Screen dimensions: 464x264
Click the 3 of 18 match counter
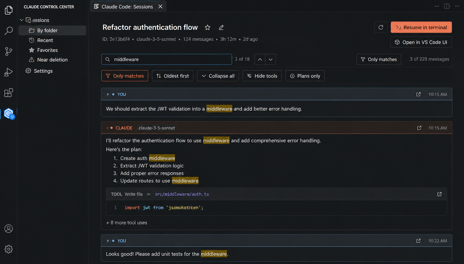click(x=242, y=59)
